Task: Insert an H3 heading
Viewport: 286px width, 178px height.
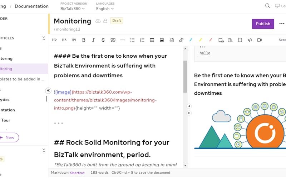Action: [64, 40]
